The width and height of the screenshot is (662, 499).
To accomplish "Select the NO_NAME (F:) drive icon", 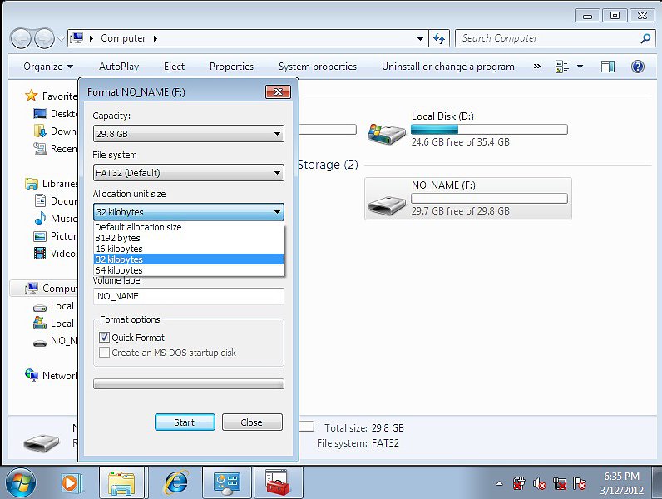I will pyautogui.click(x=387, y=200).
